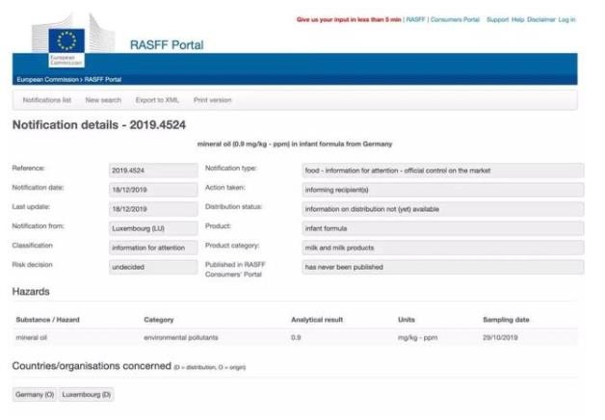Click the Reference field 2019.4524
605x420 pixels.
pyautogui.click(x=152, y=171)
